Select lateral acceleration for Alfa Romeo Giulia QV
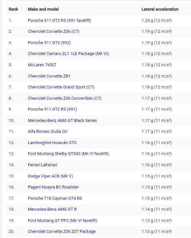 157,132
